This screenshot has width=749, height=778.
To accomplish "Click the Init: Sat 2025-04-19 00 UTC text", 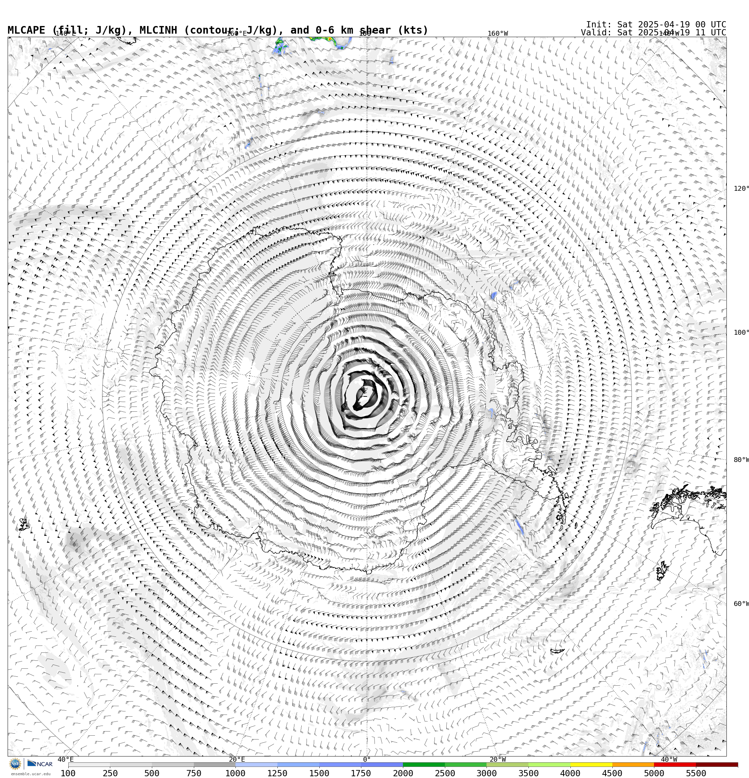I will click(656, 25).
